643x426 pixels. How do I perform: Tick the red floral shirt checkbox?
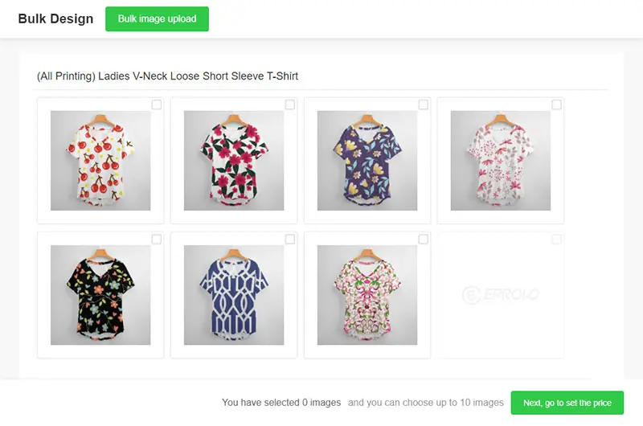(290, 105)
